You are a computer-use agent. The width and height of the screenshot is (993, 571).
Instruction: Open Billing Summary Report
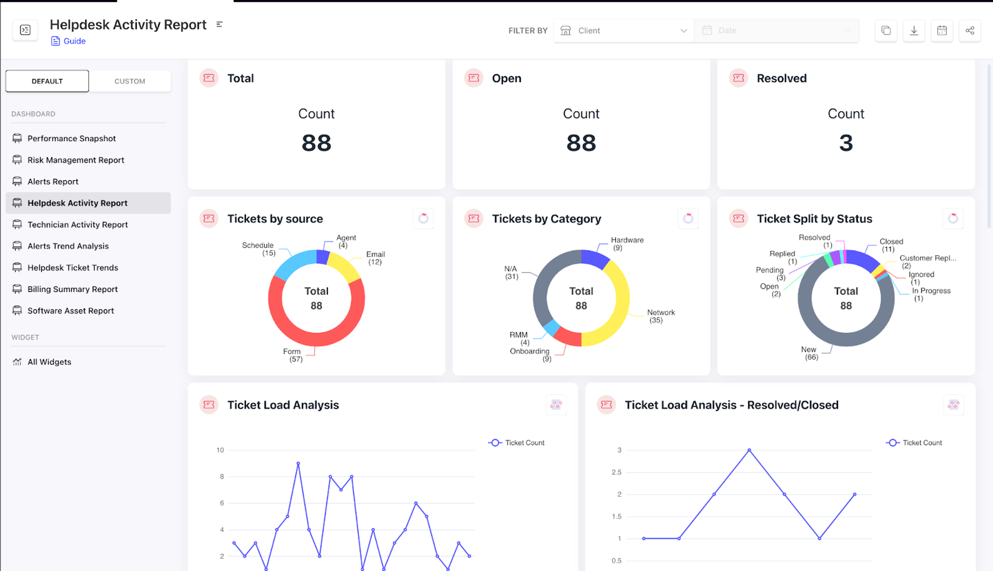click(x=88, y=289)
